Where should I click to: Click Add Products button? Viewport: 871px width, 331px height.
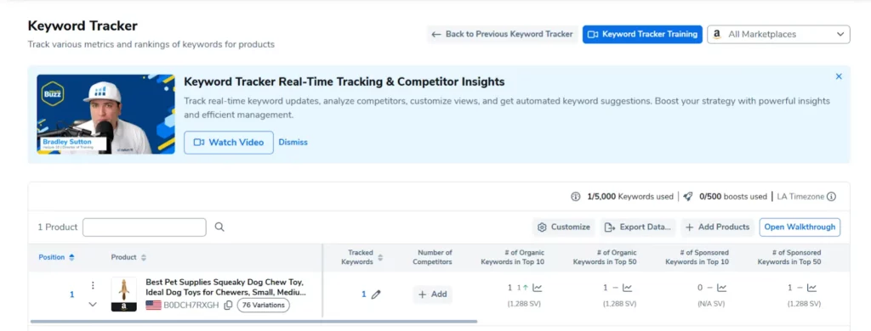(717, 227)
